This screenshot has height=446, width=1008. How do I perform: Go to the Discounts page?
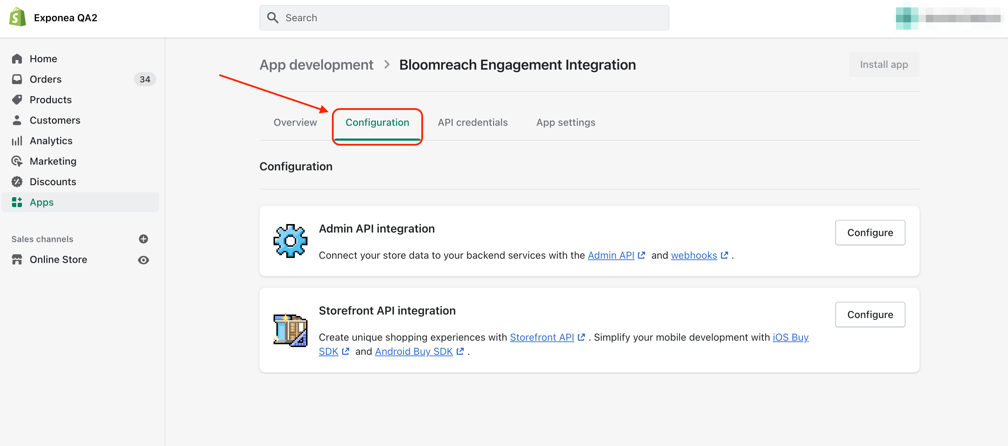(53, 182)
